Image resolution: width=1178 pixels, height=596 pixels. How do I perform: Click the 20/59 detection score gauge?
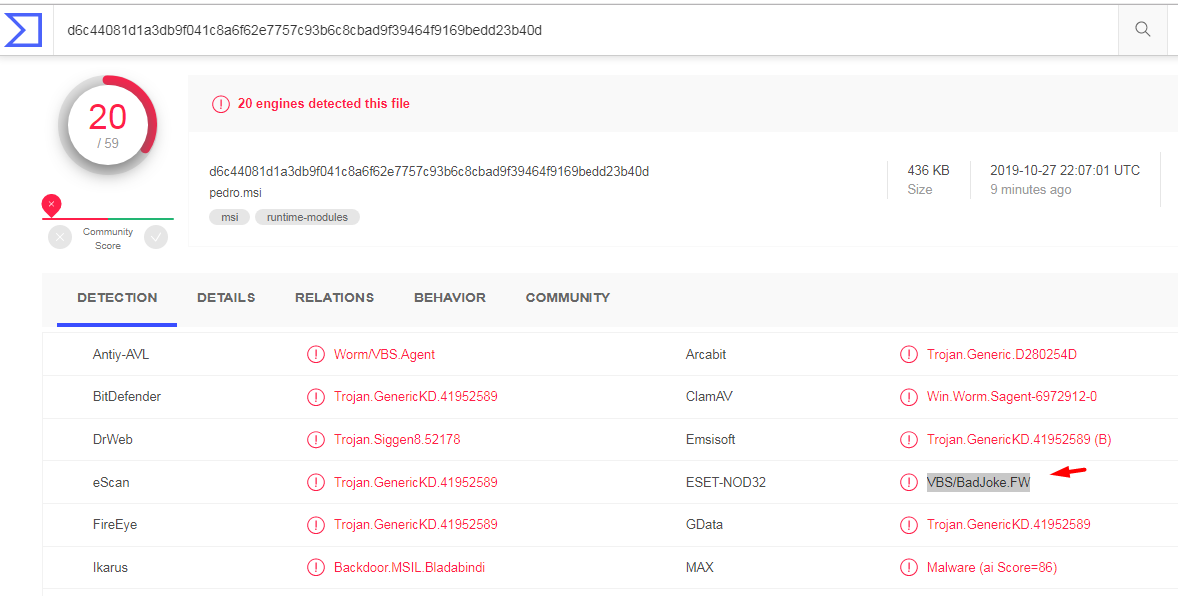(108, 124)
